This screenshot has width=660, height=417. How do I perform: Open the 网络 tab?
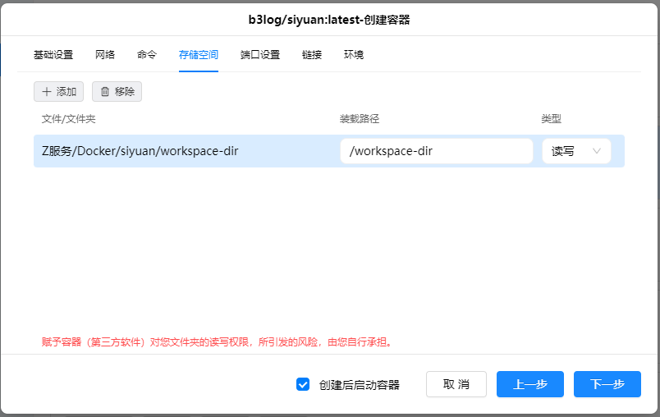point(105,55)
